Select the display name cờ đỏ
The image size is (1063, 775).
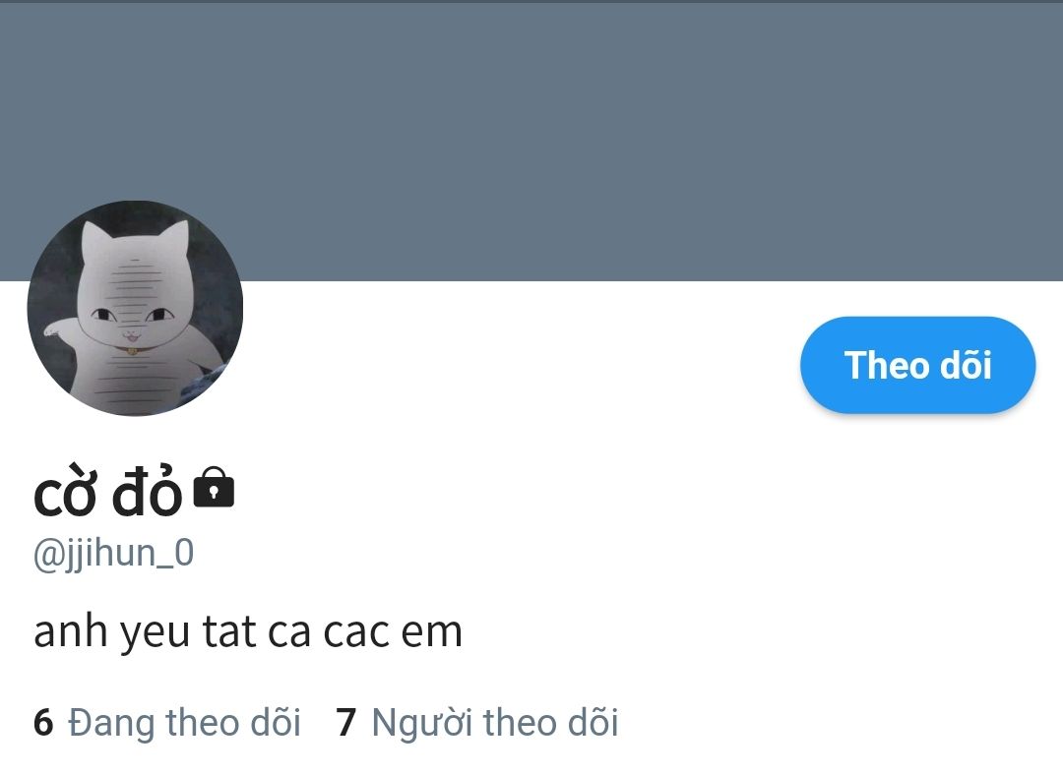pos(108,492)
